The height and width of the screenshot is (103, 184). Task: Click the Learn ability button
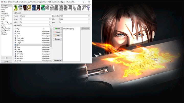[57, 39]
